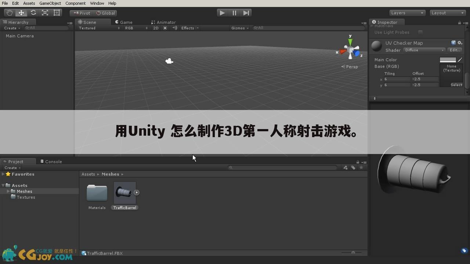Open the Main Color swatch
The image size is (470, 264).
pyautogui.click(x=448, y=59)
